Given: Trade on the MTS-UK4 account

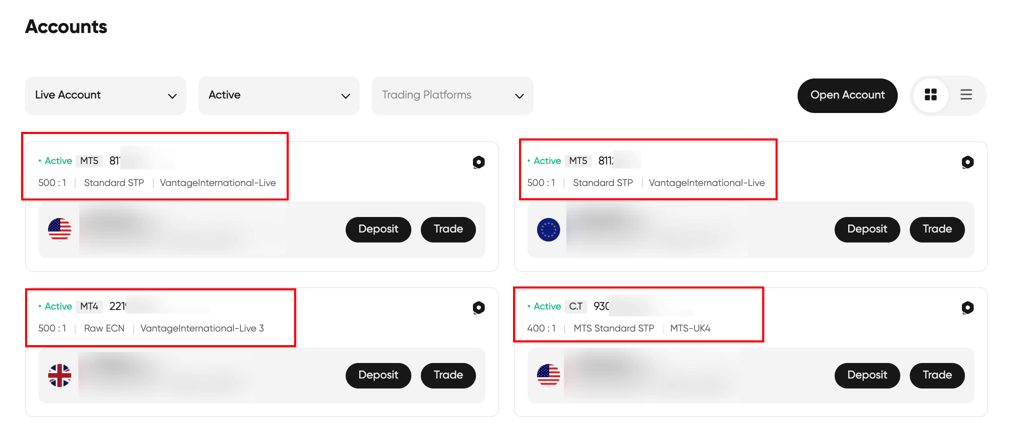Looking at the screenshot, I should click(x=937, y=375).
